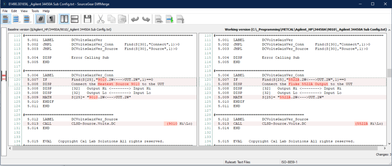The width and height of the screenshot is (392, 166).
Task: Toggle line numbers with the # button
Action: tap(41, 19)
